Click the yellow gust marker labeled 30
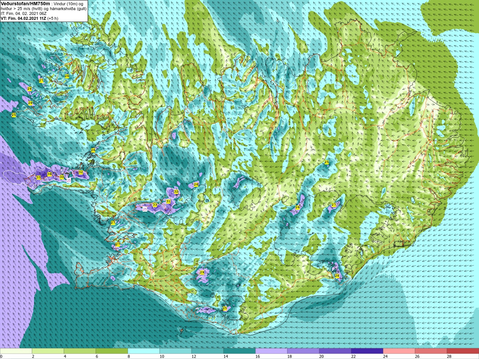 point(62,177)
